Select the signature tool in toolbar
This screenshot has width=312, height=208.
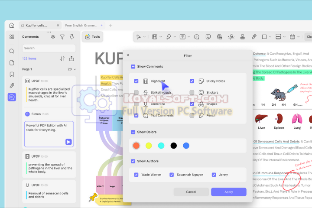click(231, 37)
